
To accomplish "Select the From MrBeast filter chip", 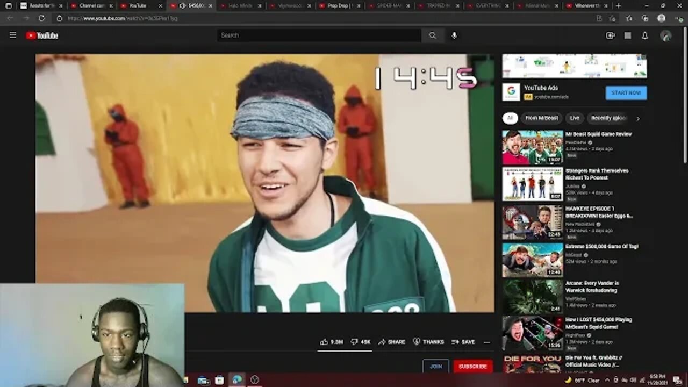I will (542, 118).
